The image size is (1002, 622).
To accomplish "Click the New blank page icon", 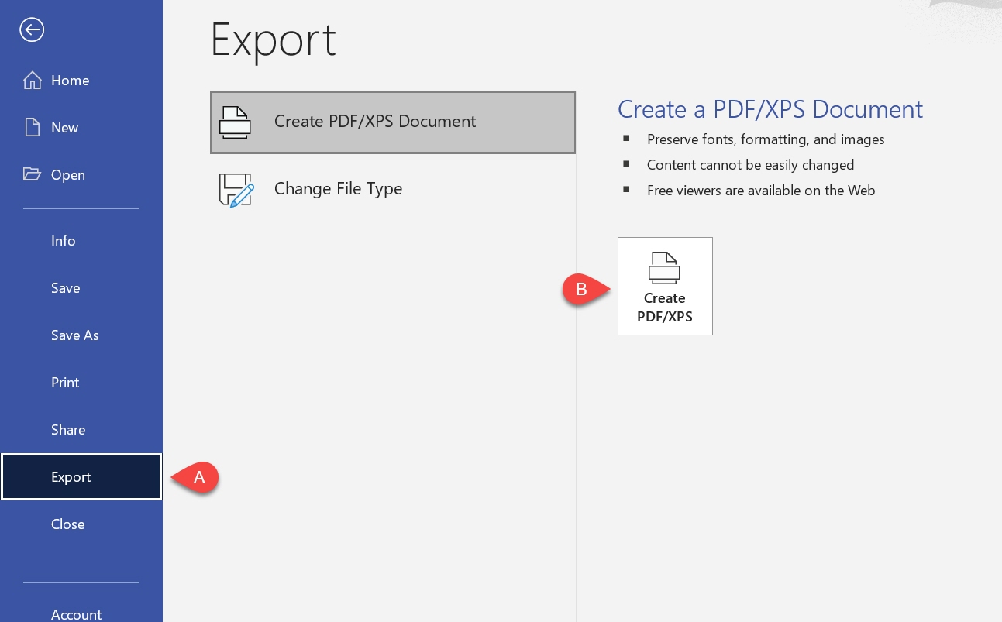I will [33, 128].
